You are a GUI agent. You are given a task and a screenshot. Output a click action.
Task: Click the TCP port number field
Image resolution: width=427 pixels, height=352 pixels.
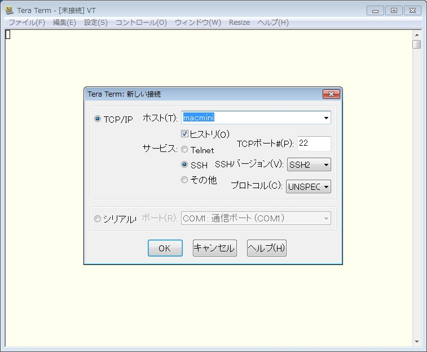point(313,144)
